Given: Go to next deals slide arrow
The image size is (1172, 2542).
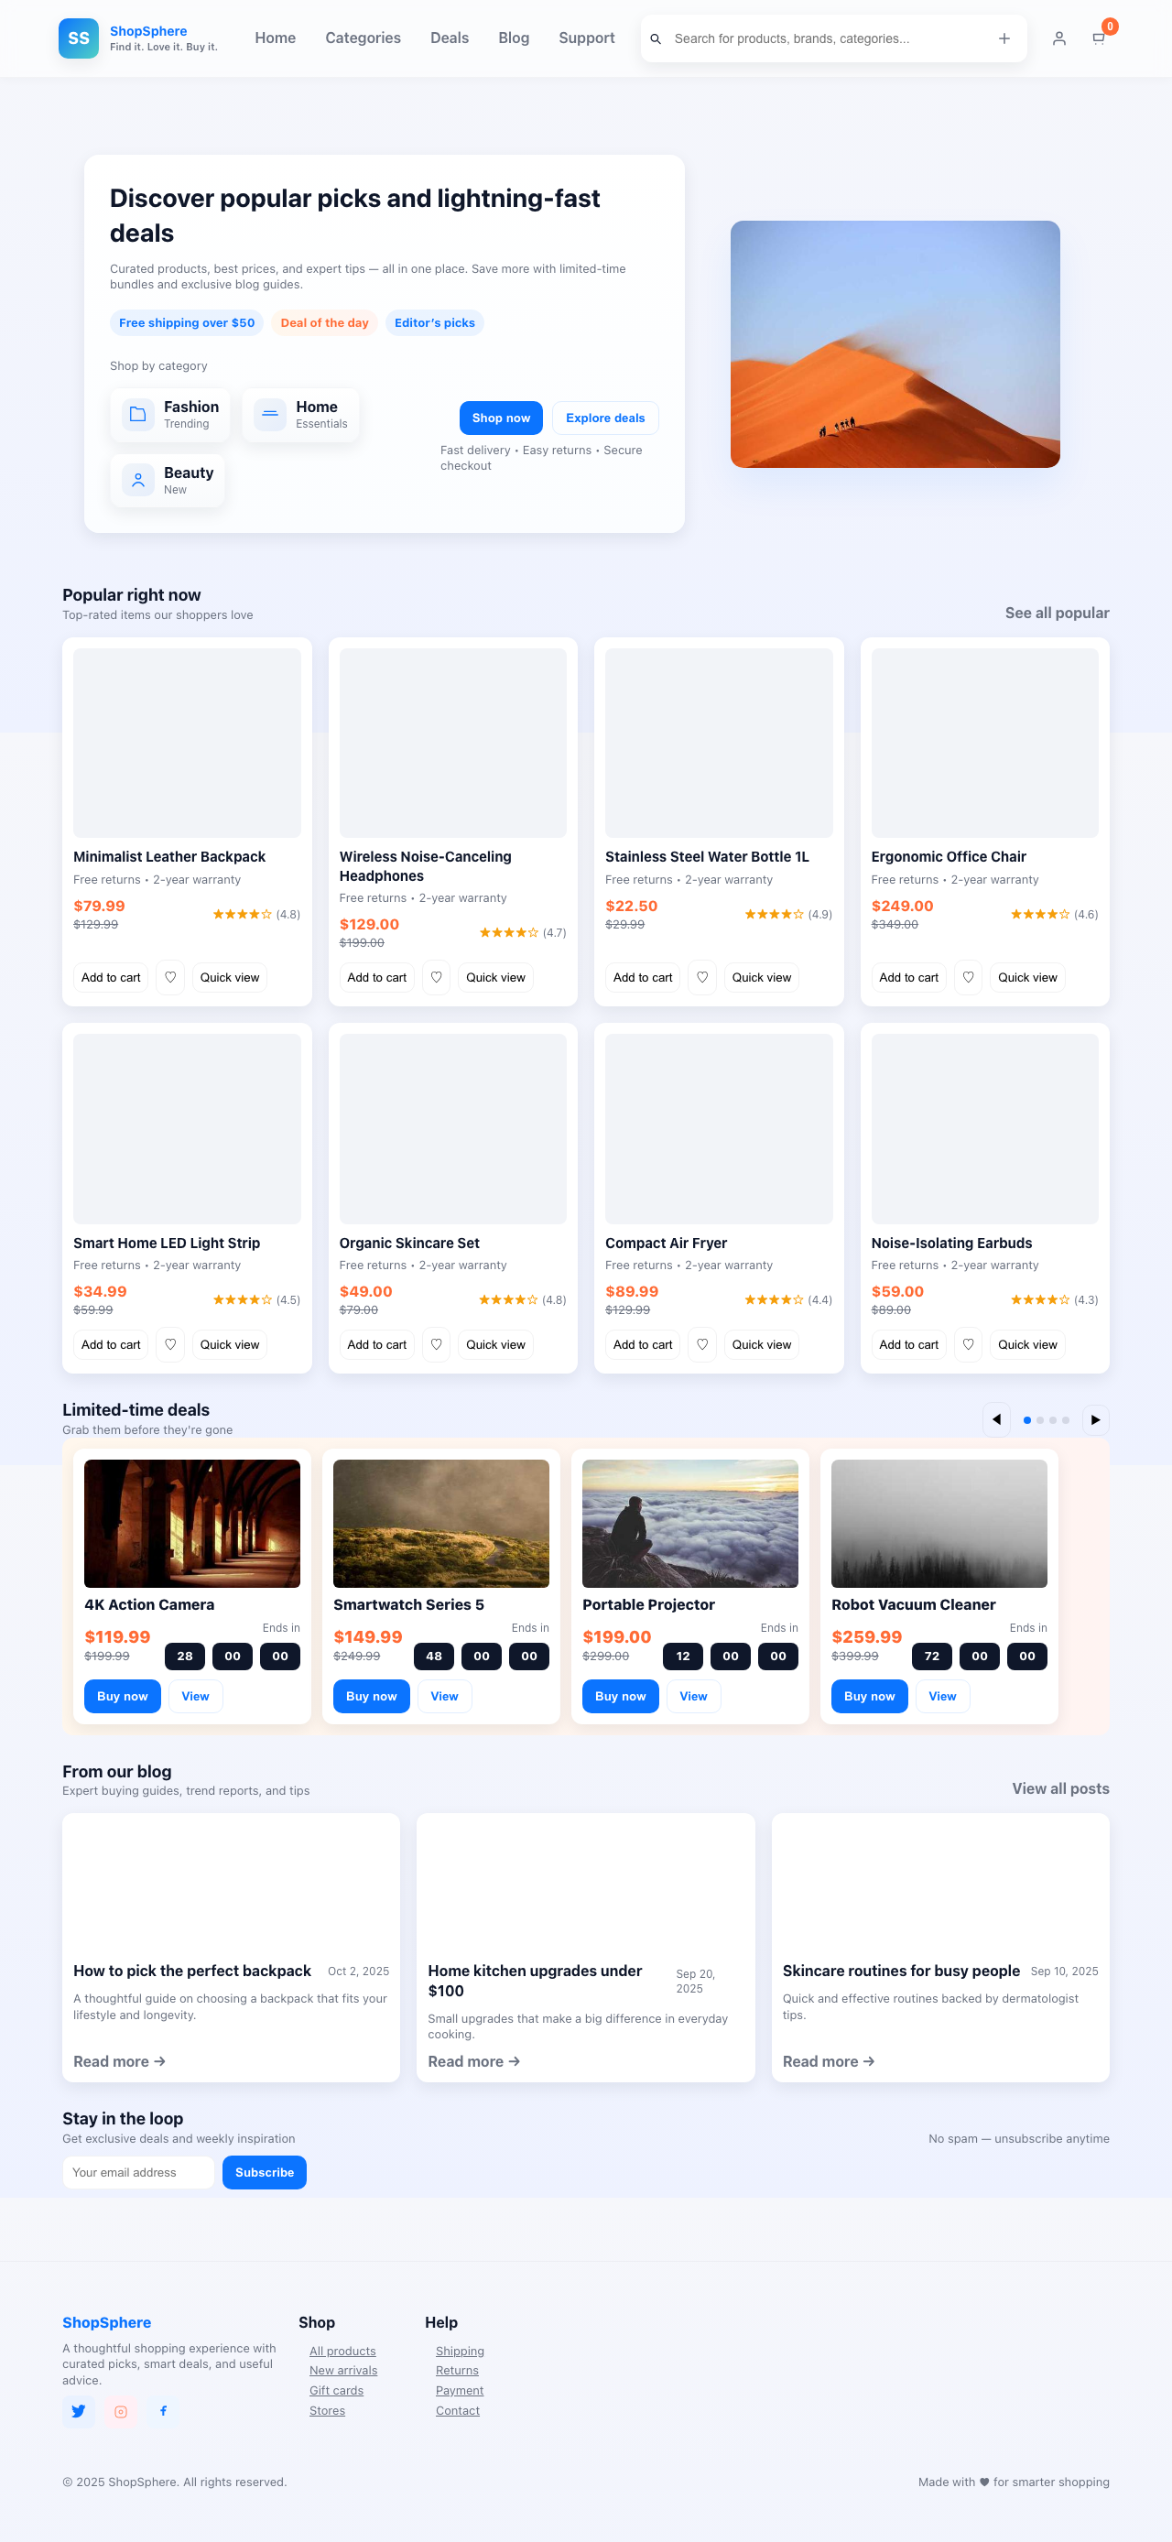Looking at the screenshot, I should coord(1095,1419).
